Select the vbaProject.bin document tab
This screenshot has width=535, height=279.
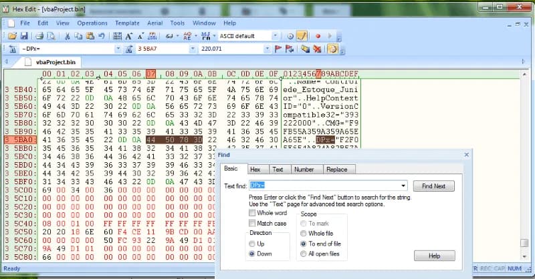click(x=51, y=62)
